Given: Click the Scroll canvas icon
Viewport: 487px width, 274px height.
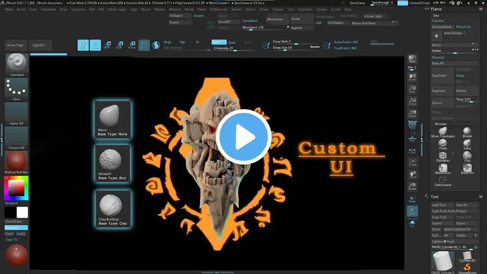Looking at the screenshot, I should pos(412,77).
